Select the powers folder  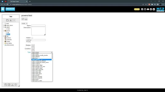click(x=8, y=31)
